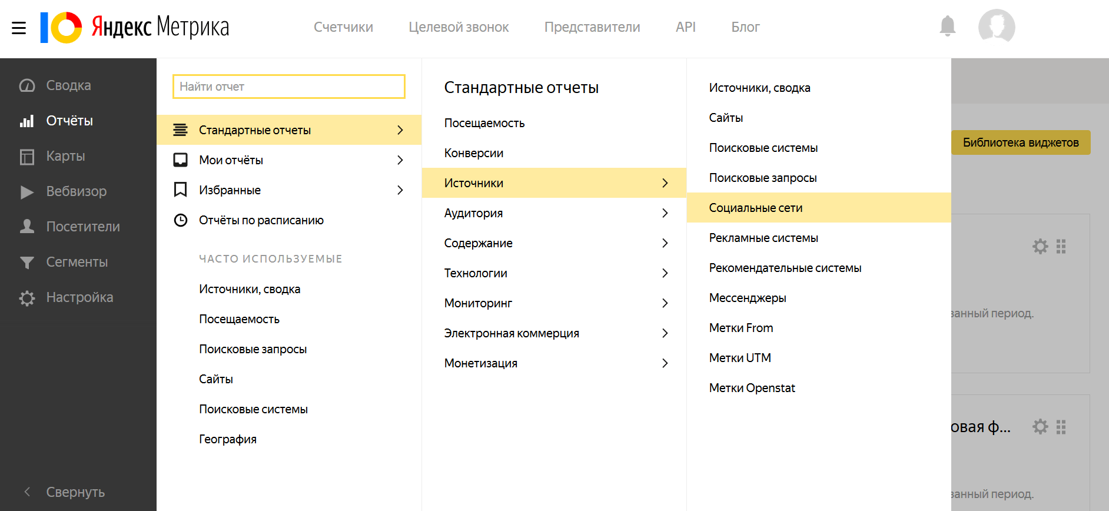
Task: Expand the Электронная коммерция submenu
Action: tap(553, 333)
